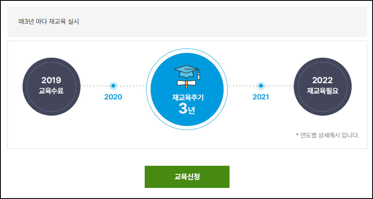Click the rolled diploma scroll icon

tap(186, 83)
